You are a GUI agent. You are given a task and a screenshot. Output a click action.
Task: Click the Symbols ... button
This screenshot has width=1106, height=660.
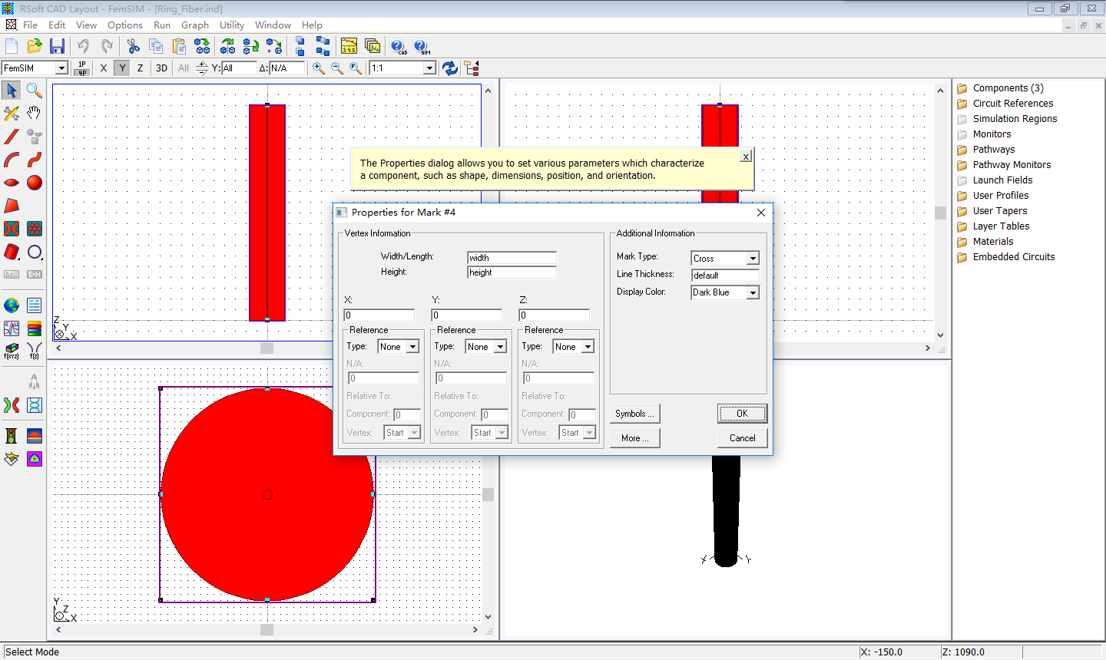pyautogui.click(x=635, y=414)
